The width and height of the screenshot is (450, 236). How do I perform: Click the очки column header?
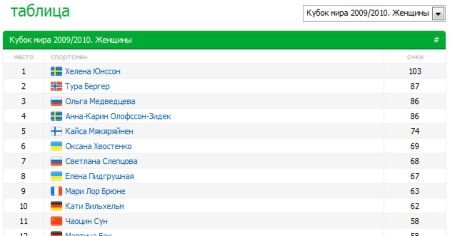415,57
